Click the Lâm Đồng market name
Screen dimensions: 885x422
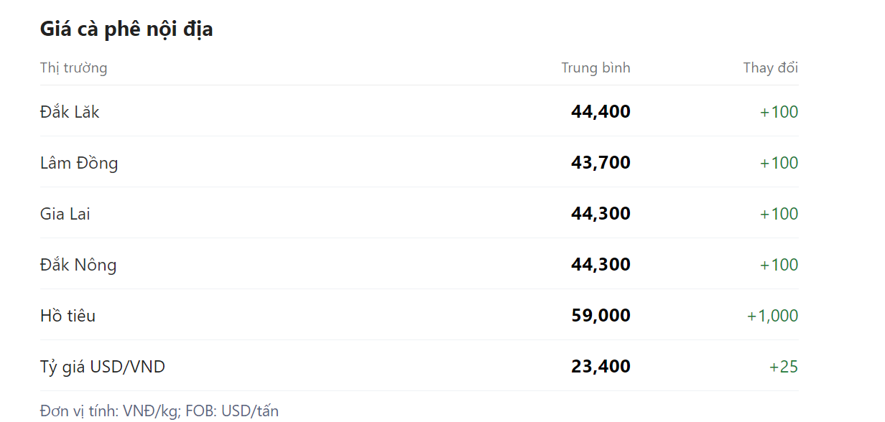point(79,163)
